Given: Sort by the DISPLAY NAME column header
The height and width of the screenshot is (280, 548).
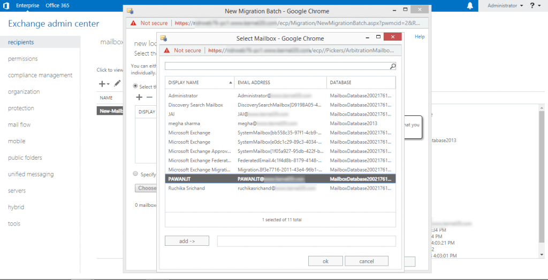Looking at the screenshot, I should point(200,83).
